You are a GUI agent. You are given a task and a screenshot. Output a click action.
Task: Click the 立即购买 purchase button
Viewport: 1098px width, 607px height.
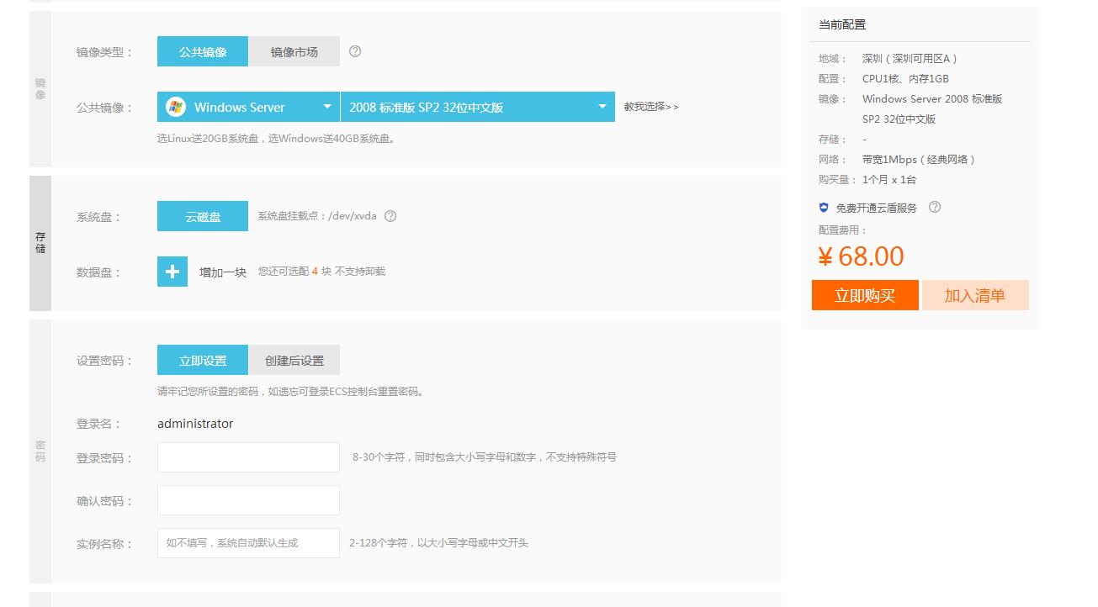[865, 295]
